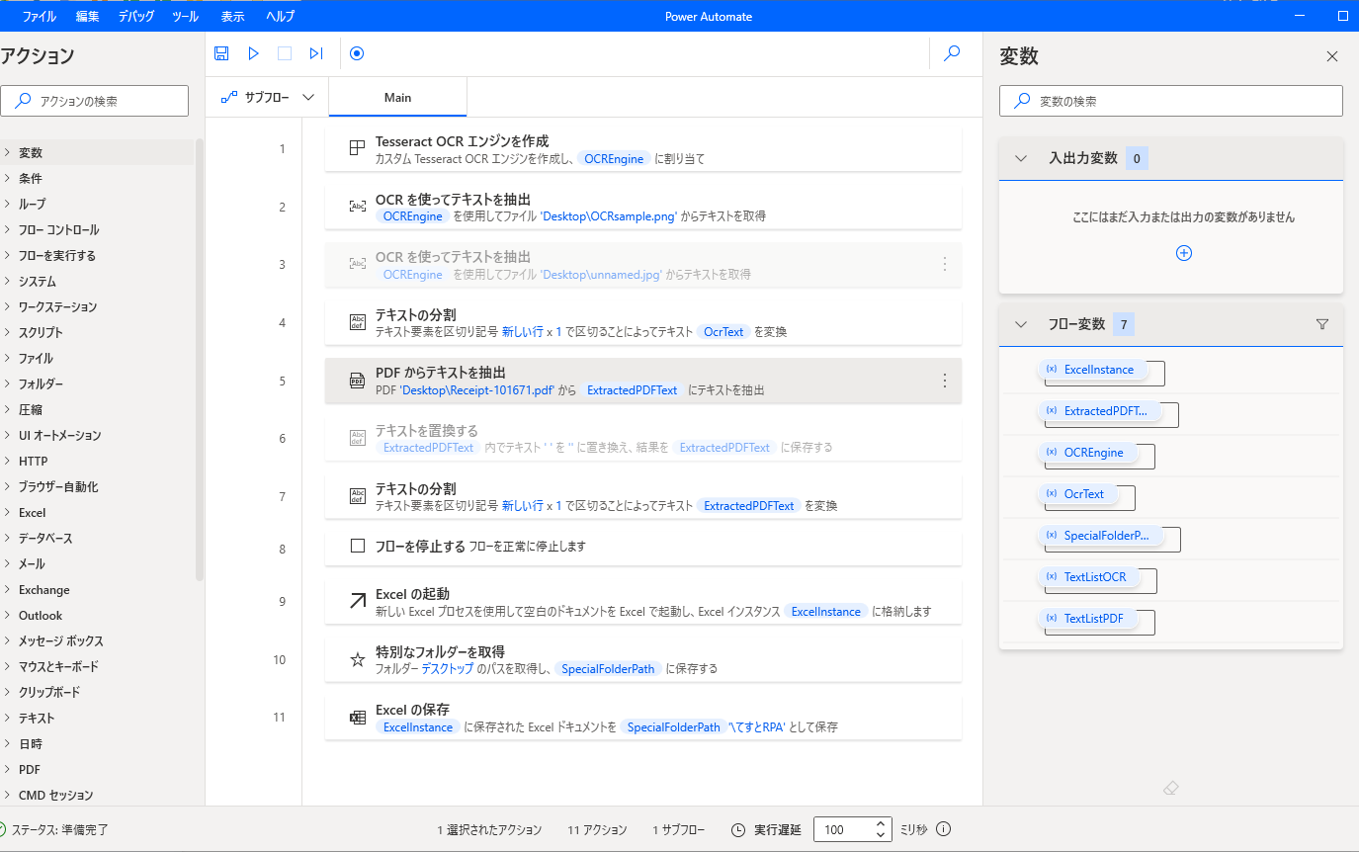Viewport: 1359px width, 852px height.
Task: Expand the 変数 action group
Action: [7, 152]
